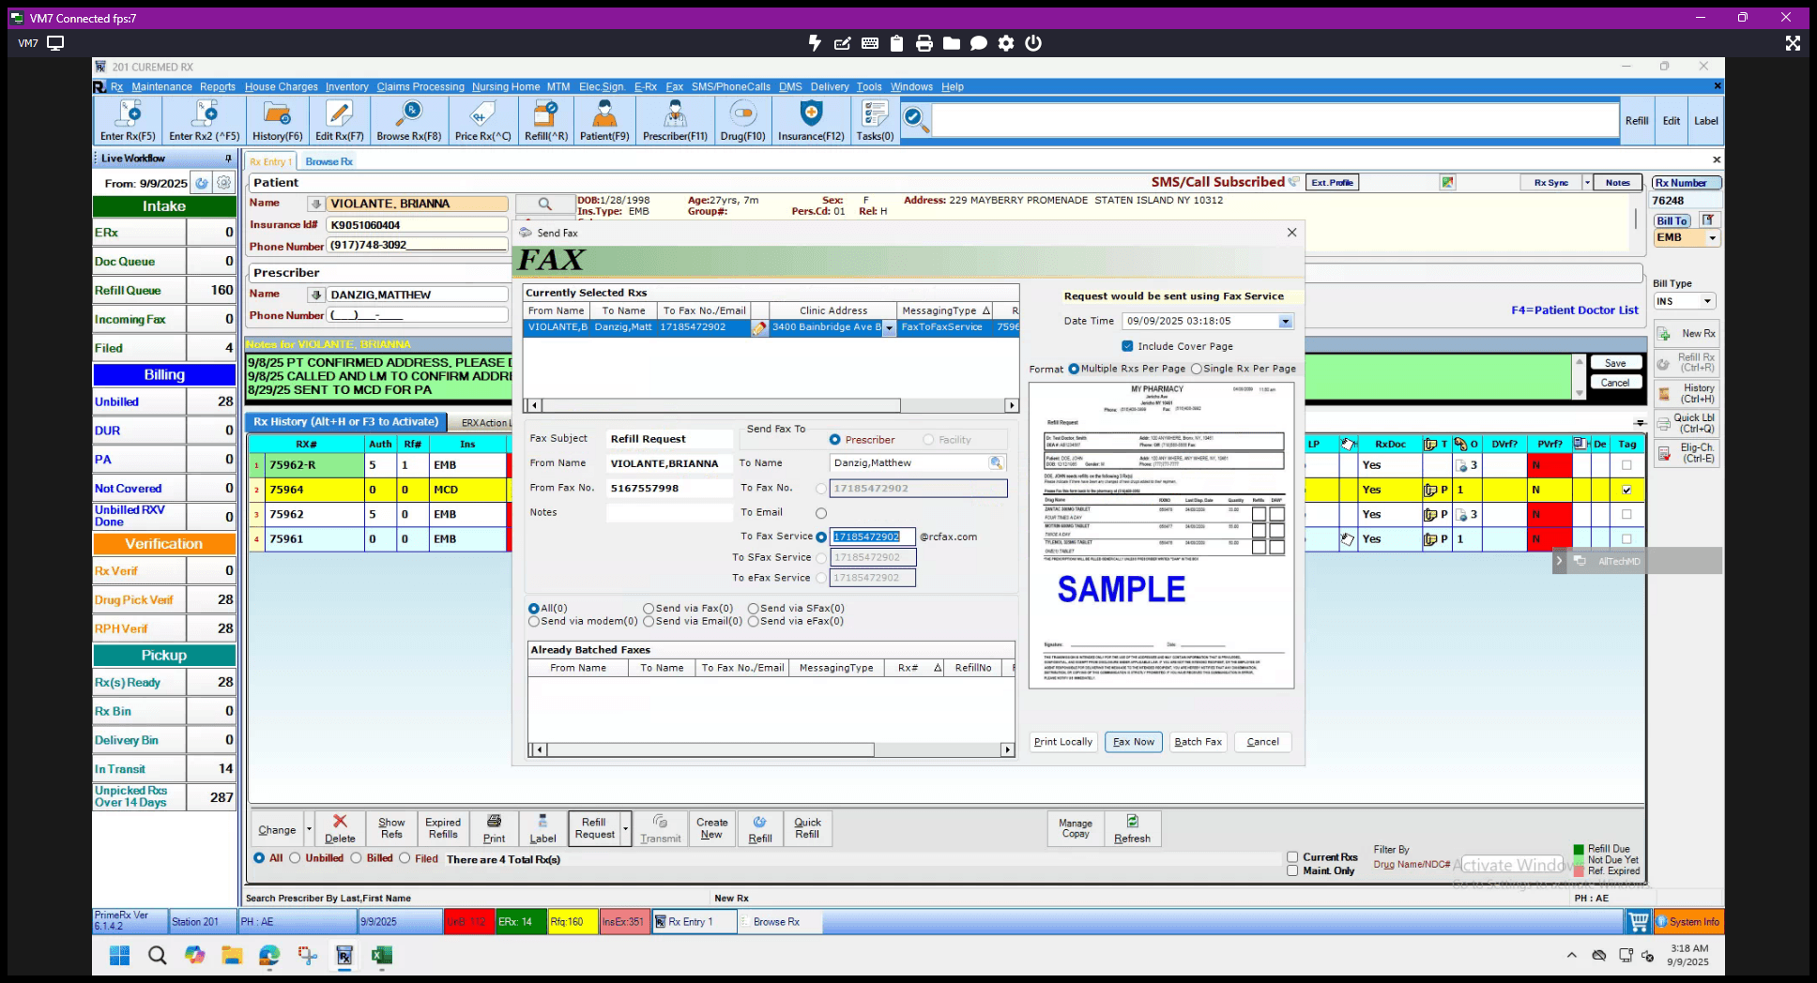Image resolution: width=1817 pixels, height=983 pixels.
Task: Open Excel from the Windows taskbar
Action: click(x=381, y=955)
